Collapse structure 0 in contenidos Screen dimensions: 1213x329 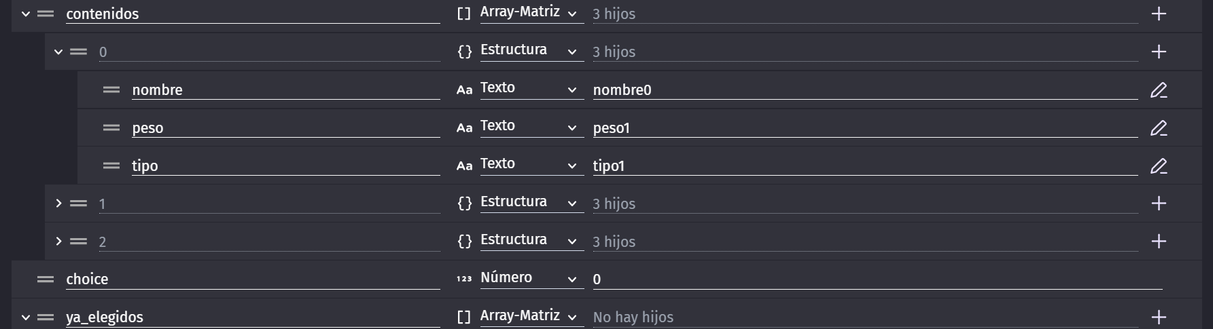coord(58,52)
